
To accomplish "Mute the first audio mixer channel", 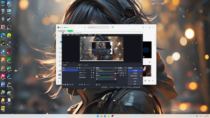I will (97, 73).
